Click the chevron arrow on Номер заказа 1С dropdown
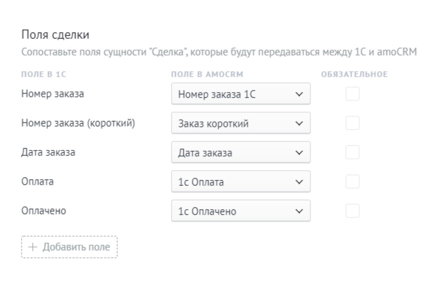This screenshot has height=294, width=445. click(299, 94)
